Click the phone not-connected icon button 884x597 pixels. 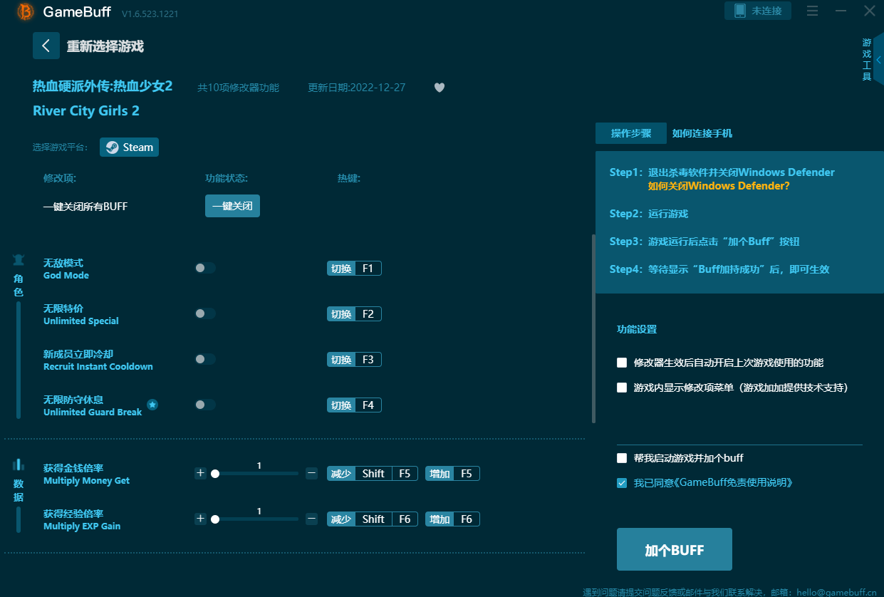(x=758, y=11)
